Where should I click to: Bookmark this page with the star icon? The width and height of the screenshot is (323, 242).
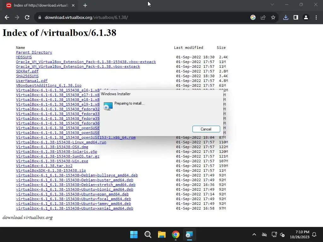273,18
